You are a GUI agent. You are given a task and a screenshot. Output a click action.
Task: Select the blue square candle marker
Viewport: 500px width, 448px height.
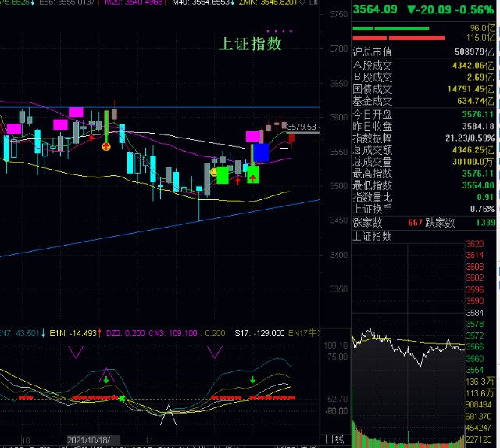tap(261, 152)
